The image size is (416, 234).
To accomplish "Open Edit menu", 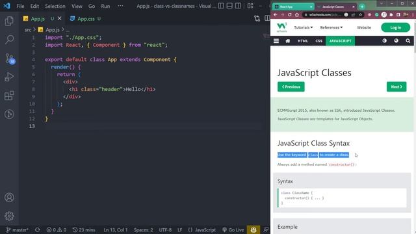I will (34, 6).
